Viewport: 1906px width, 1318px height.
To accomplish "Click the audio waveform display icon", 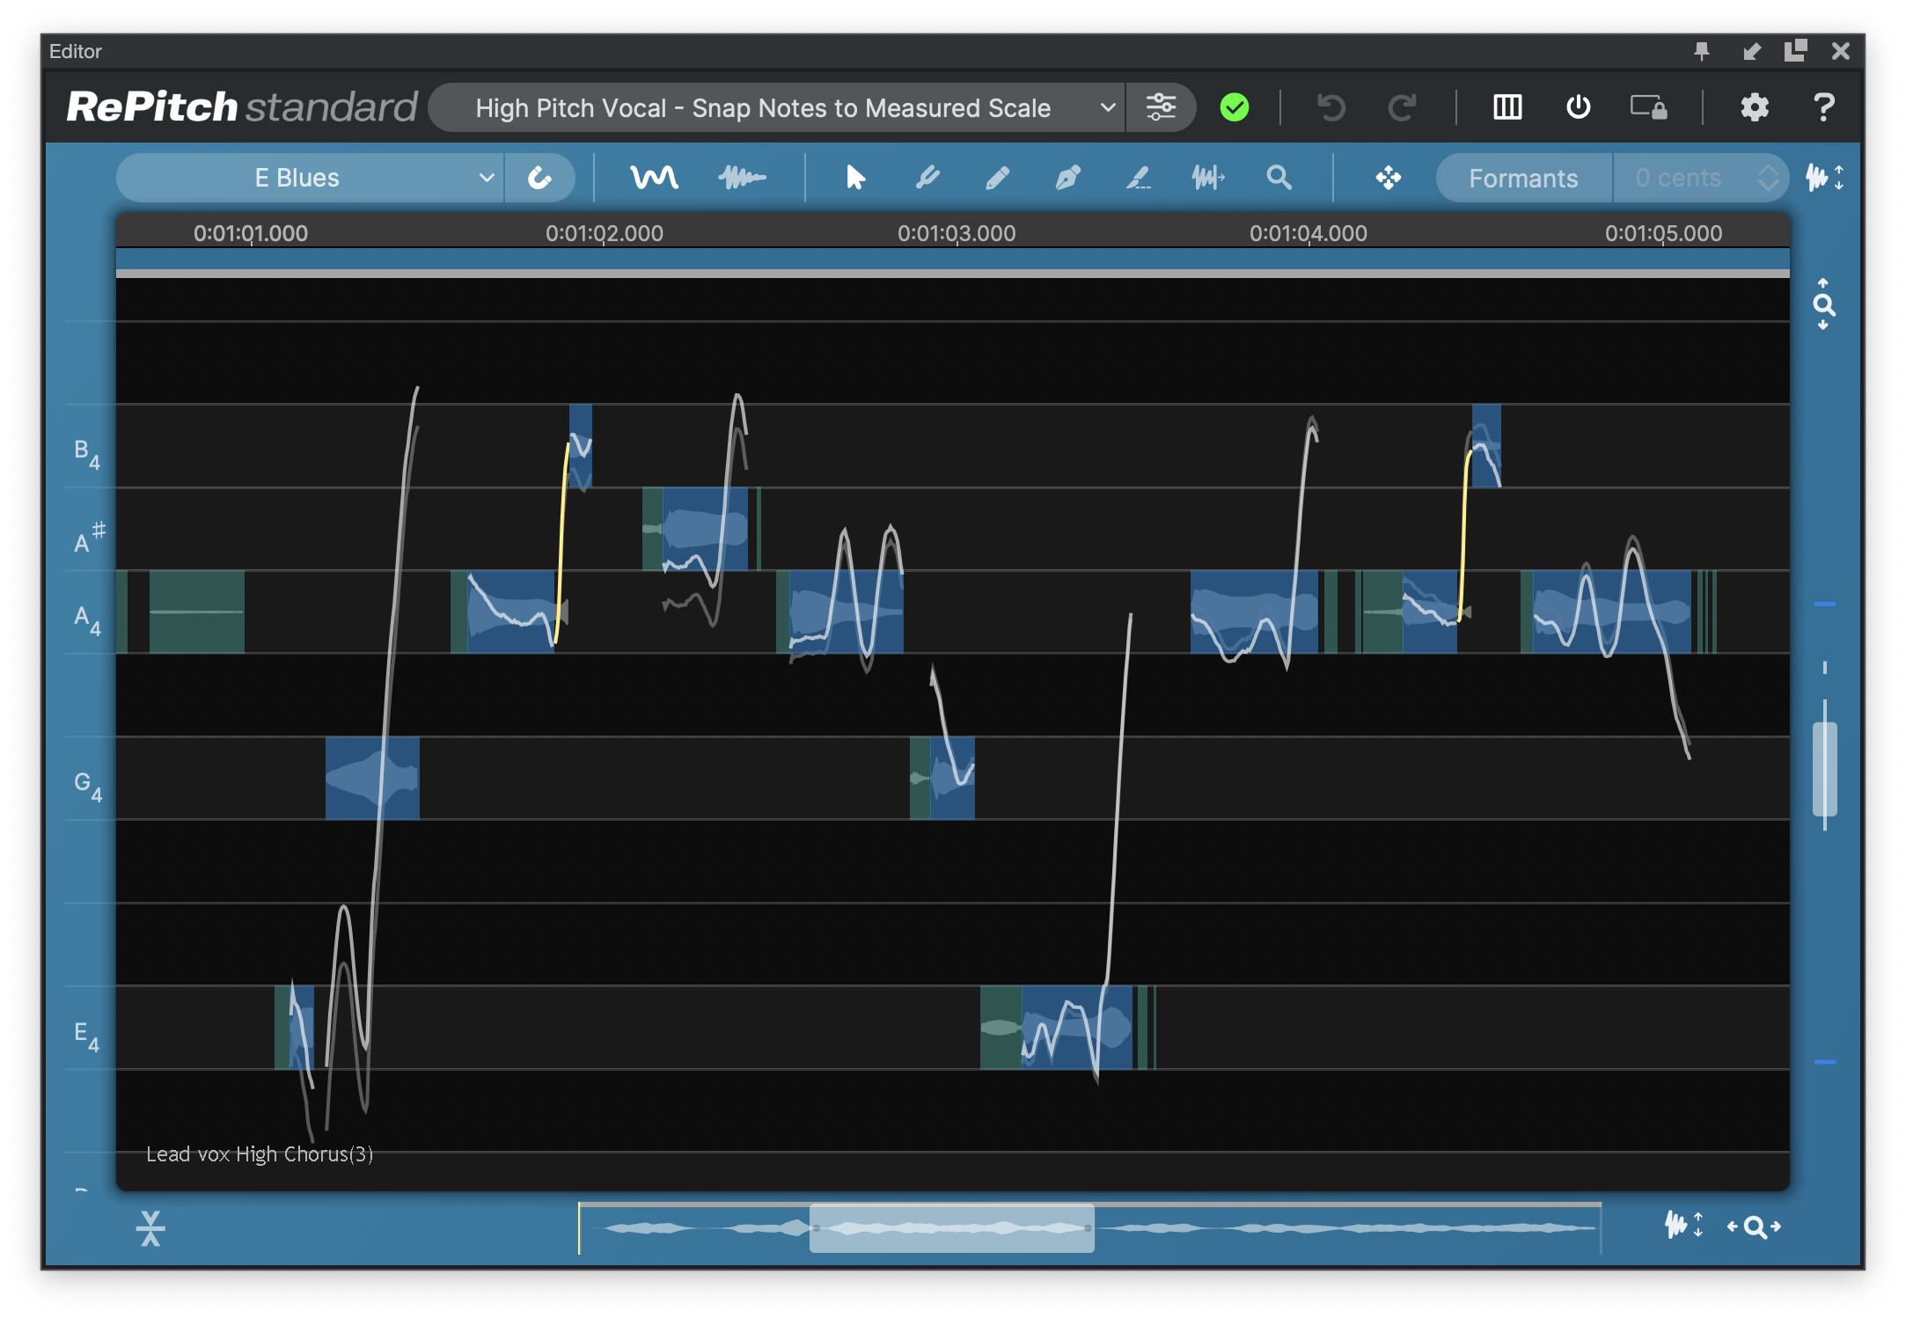I will (x=742, y=178).
